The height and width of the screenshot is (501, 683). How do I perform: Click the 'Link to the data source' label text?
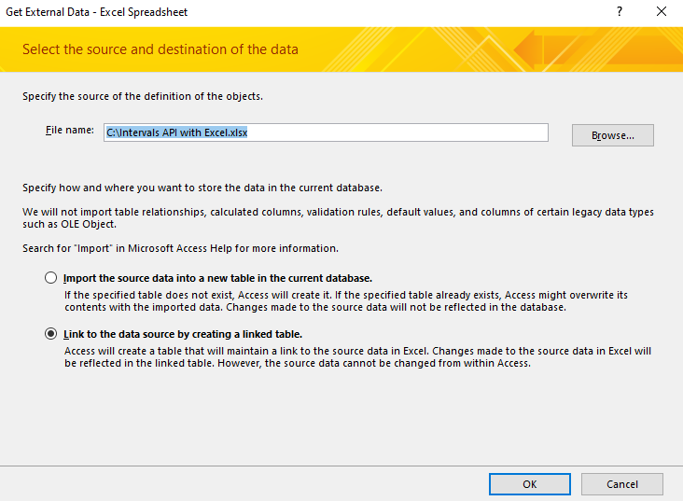click(182, 334)
